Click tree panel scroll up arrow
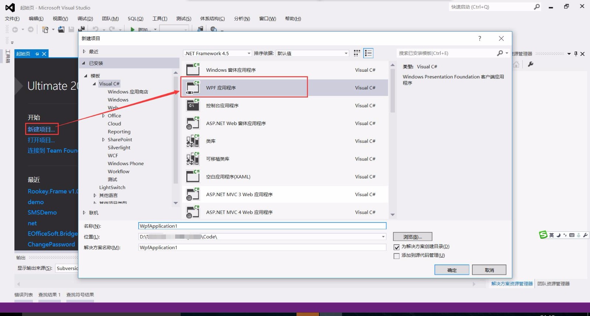The image size is (590, 316). (x=176, y=72)
